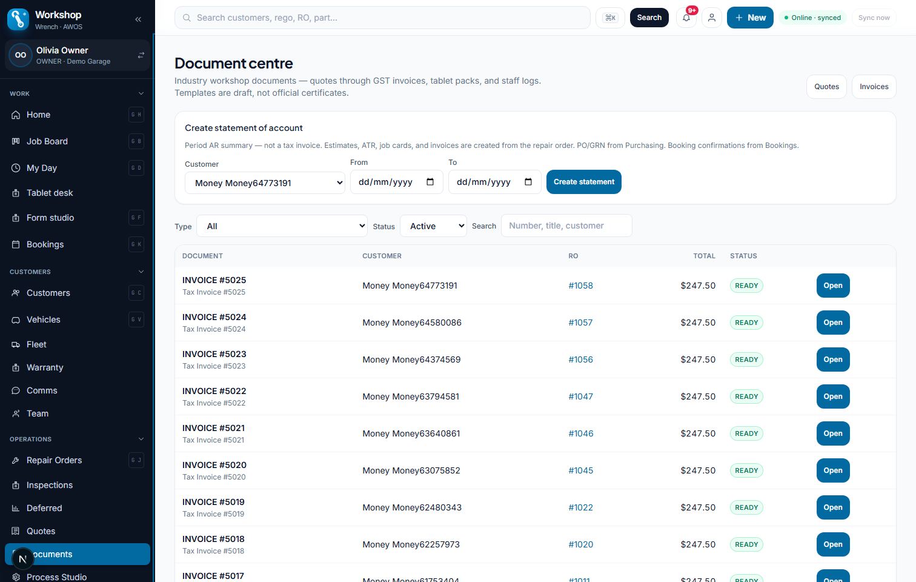
Task: Click the Inspections clipboard icon
Action: pyautogui.click(x=16, y=485)
